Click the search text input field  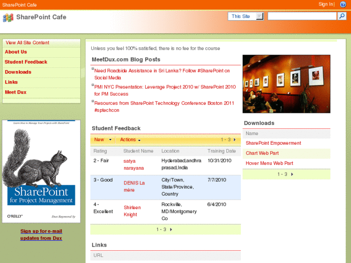[302, 16]
